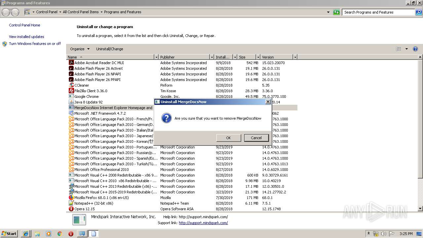423x238 pixels.
Task: Click the change view icon
Action: pyautogui.click(x=399, y=49)
